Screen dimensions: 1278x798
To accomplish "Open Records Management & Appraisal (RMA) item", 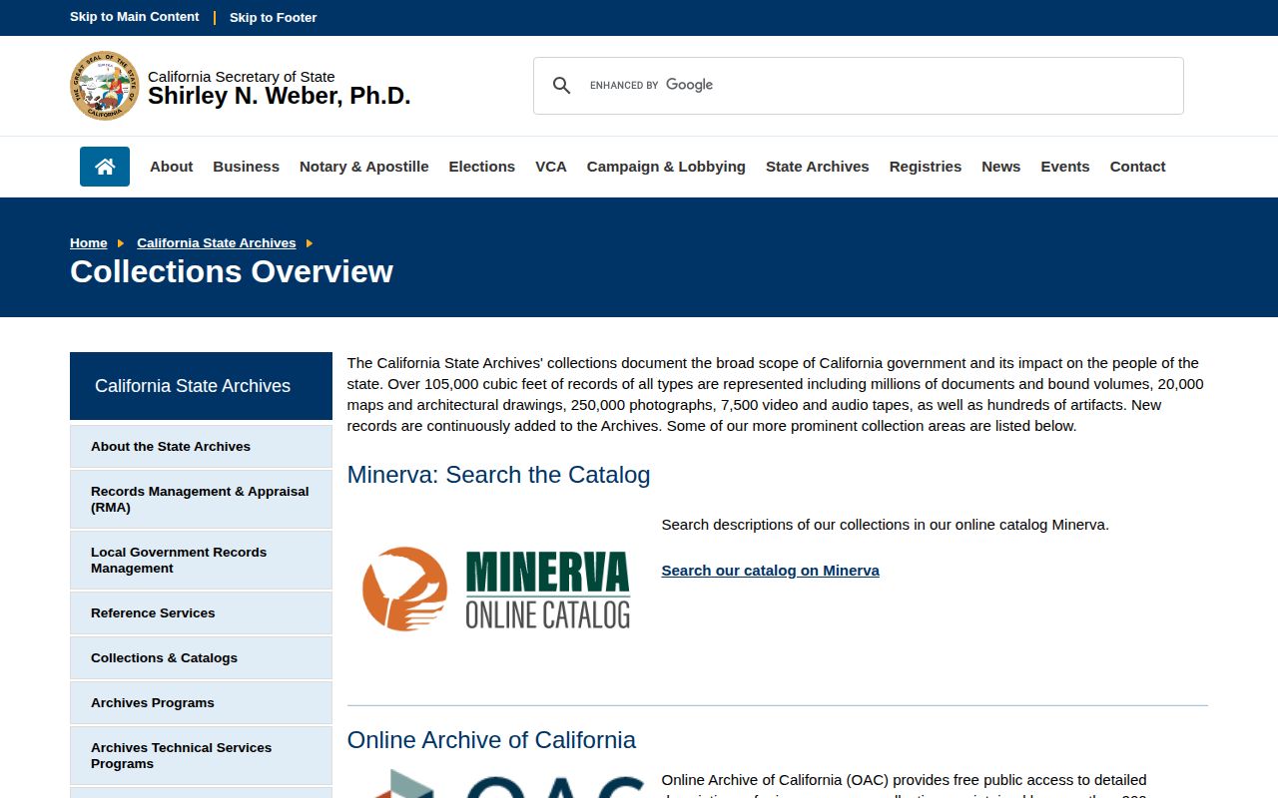I will coord(201,500).
